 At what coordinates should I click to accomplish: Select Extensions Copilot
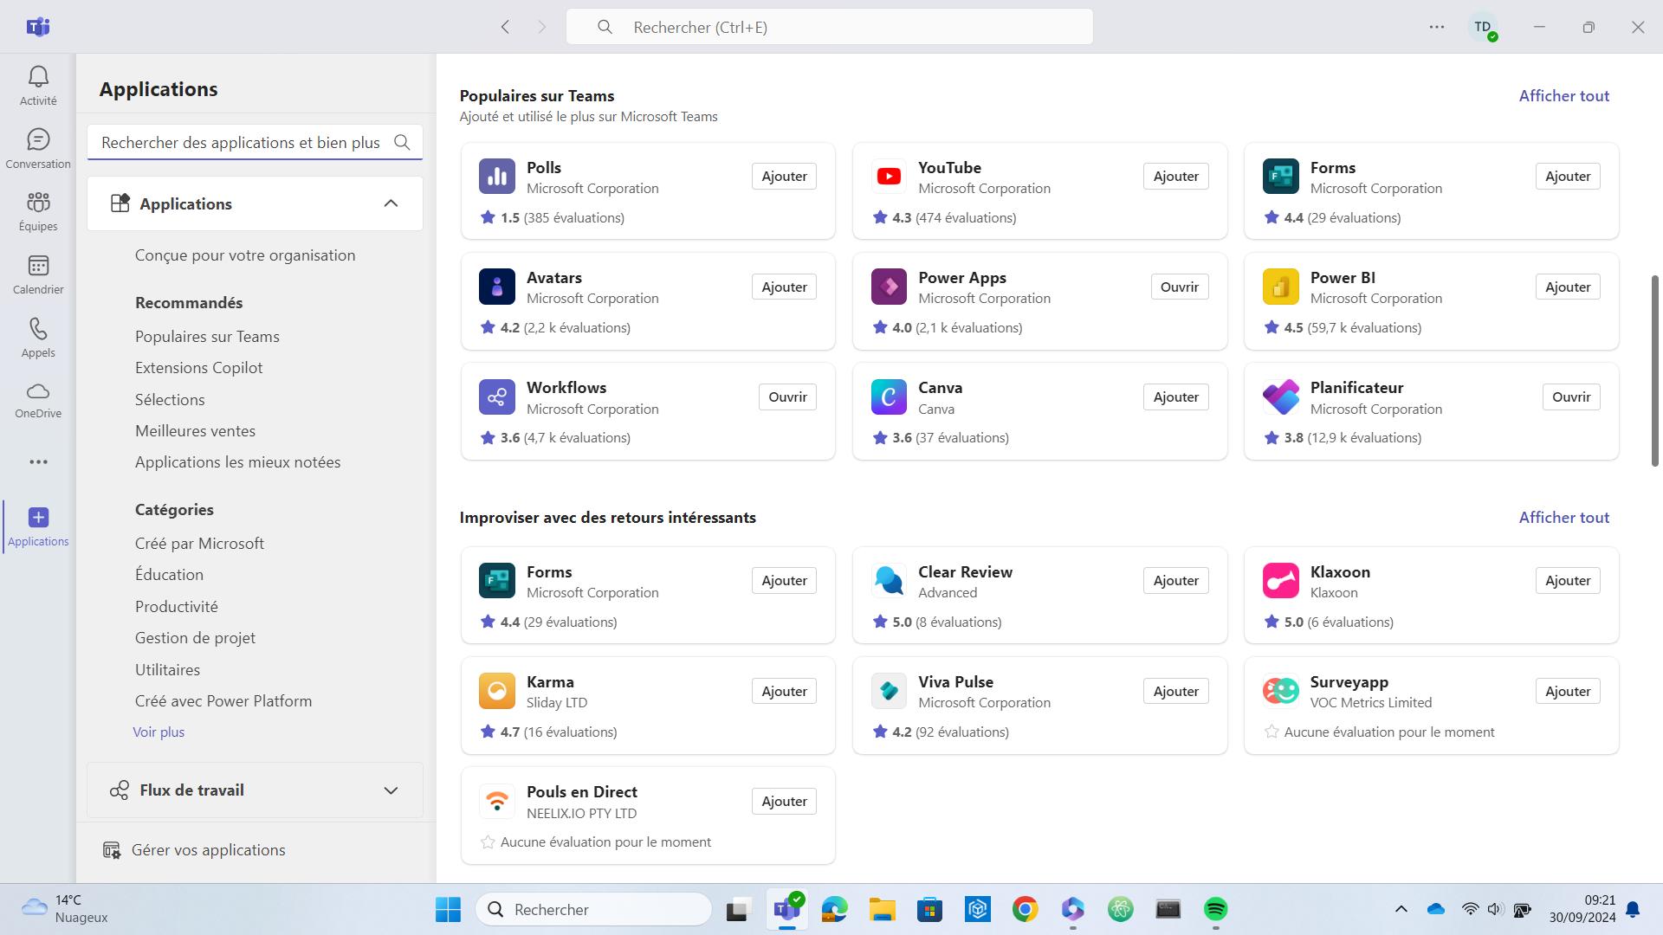coord(198,368)
